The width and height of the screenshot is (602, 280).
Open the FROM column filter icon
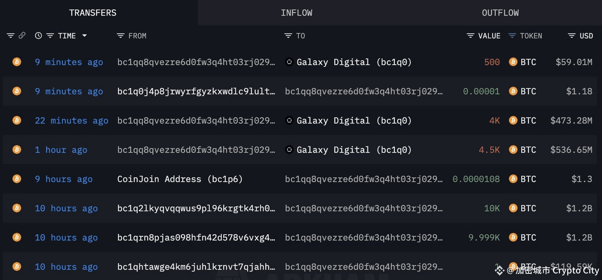coord(121,35)
